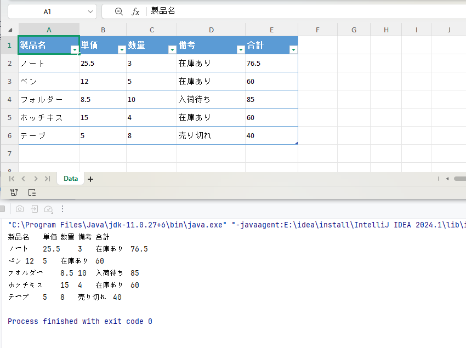Click the 入荷待ち cell
Image resolution: width=466 pixels, height=348 pixels.
(211, 99)
